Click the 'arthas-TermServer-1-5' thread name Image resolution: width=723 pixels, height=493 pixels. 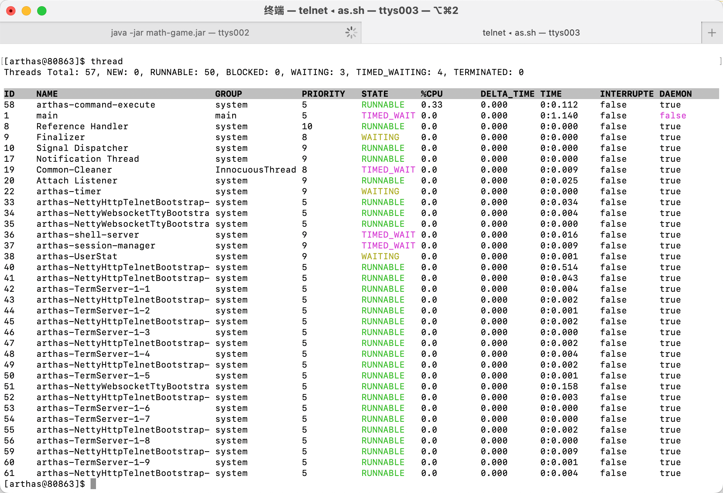coord(93,375)
